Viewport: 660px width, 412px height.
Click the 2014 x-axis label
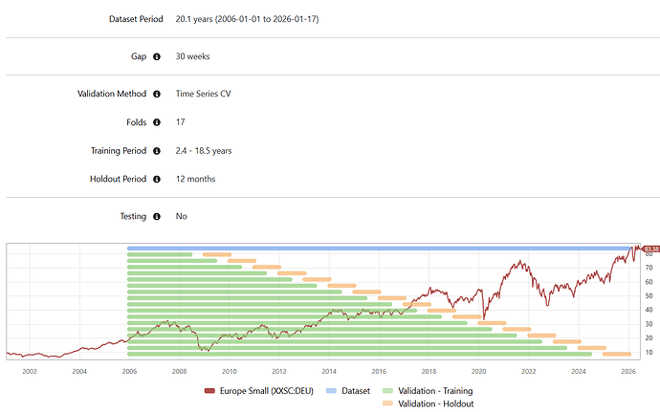tap(329, 372)
